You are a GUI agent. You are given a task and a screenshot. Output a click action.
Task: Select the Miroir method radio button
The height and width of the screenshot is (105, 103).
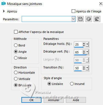click(16, 58)
